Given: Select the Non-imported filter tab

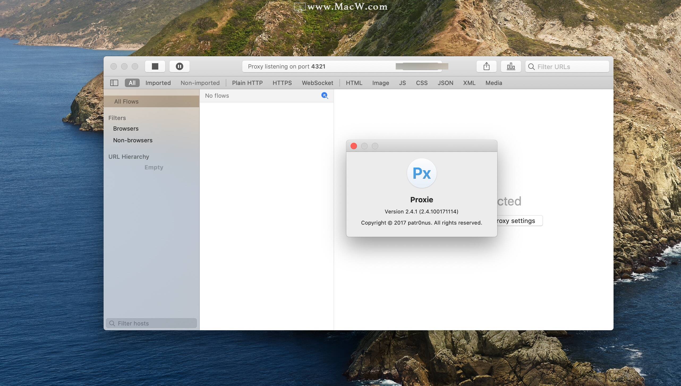Looking at the screenshot, I should point(200,83).
